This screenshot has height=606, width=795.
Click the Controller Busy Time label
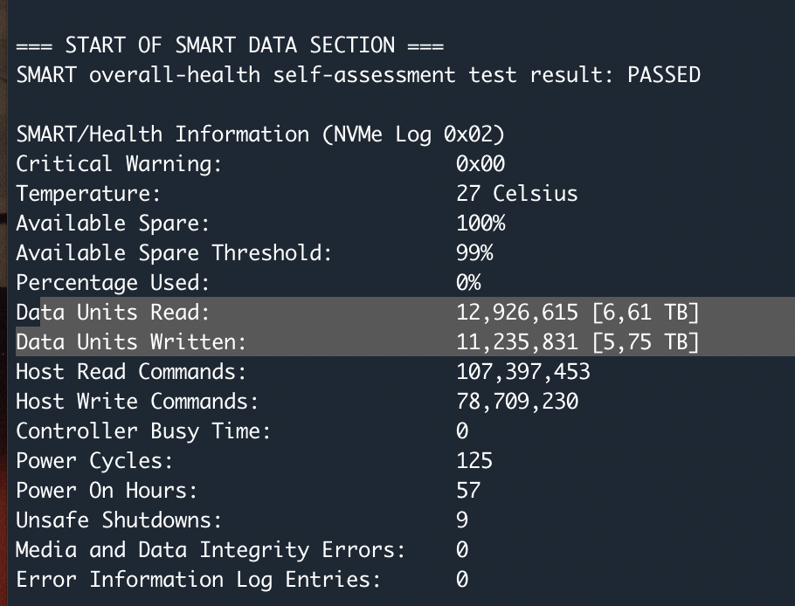point(143,431)
